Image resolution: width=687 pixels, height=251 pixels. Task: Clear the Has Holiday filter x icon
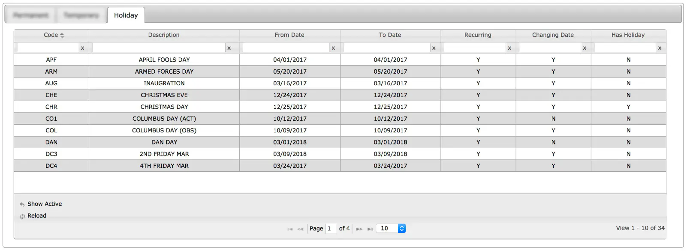click(660, 48)
